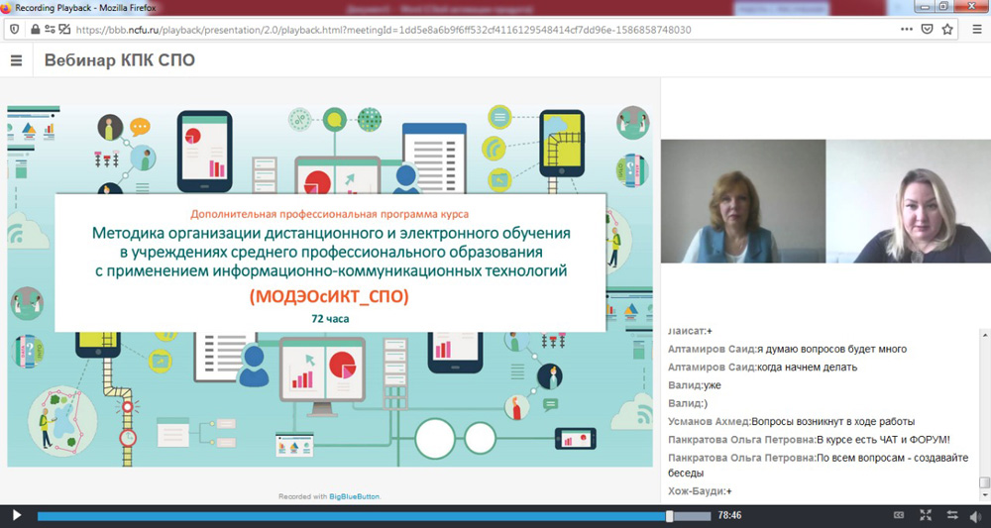Image resolution: width=991 pixels, height=528 pixels.
Task: Click the Firefox logo in the title bar
Action: point(7,7)
